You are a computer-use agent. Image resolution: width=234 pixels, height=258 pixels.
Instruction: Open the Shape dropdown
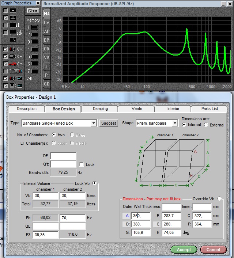[175, 123]
